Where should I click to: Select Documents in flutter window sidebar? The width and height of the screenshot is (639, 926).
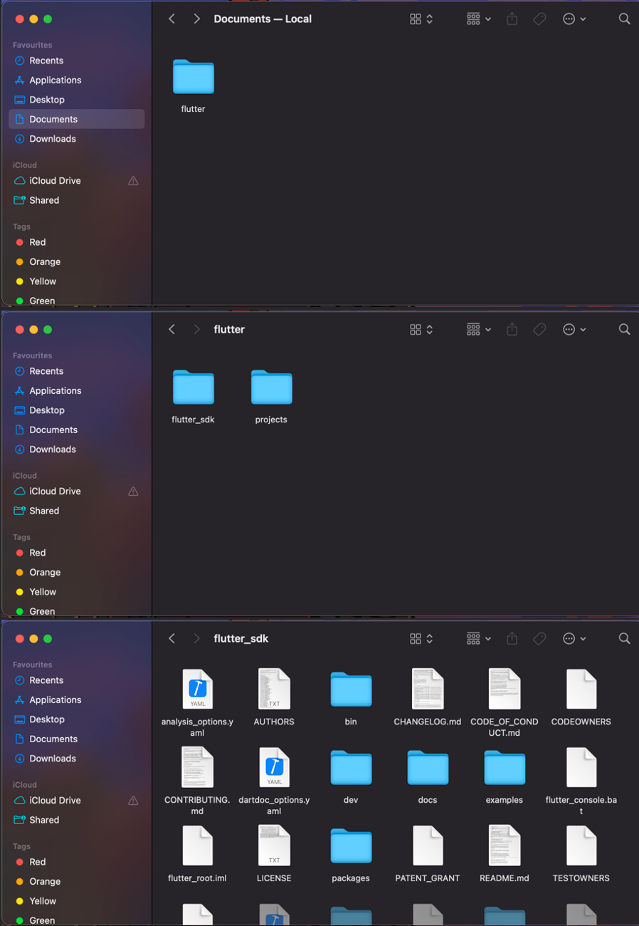(x=76, y=430)
